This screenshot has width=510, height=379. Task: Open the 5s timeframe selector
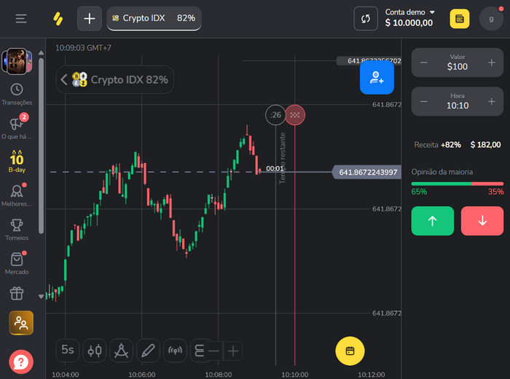tap(68, 350)
